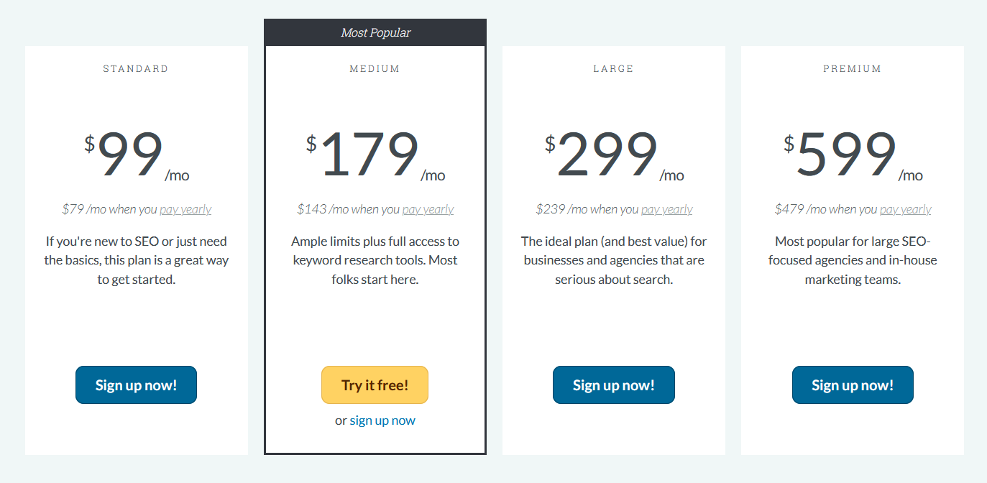Click the $99 per month price
The height and width of the screenshot is (483, 987).
point(131,155)
